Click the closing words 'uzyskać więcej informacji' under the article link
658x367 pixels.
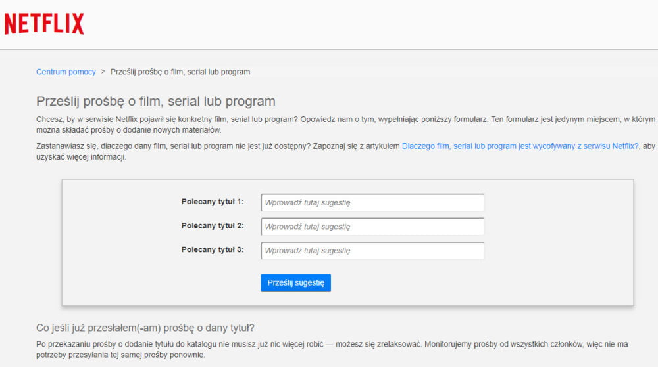pos(80,158)
